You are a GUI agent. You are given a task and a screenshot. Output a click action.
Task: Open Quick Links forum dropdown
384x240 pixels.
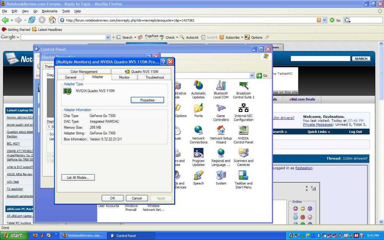click(x=319, y=132)
